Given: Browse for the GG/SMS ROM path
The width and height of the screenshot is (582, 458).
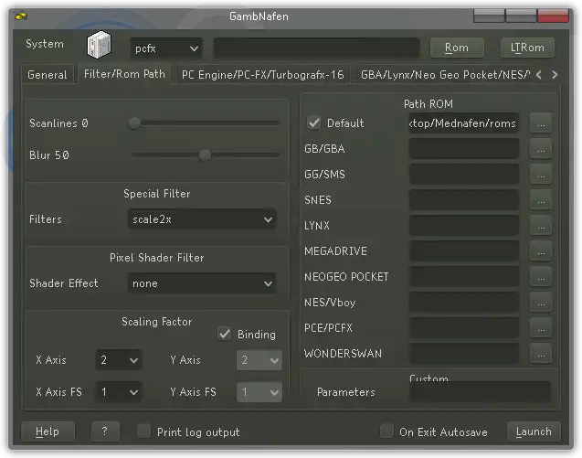Looking at the screenshot, I should (x=541, y=175).
